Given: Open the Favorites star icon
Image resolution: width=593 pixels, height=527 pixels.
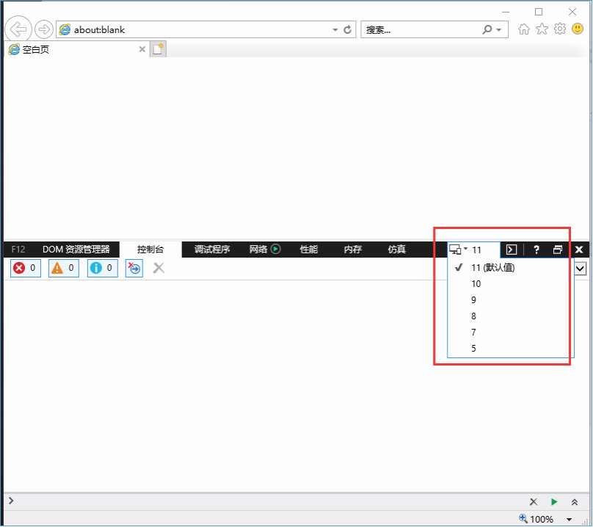Looking at the screenshot, I should pyautogui.click(x=542, y=29).
